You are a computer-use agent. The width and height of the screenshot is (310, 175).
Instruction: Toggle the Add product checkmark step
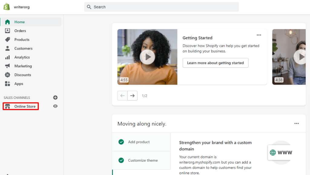click(121, 142)
